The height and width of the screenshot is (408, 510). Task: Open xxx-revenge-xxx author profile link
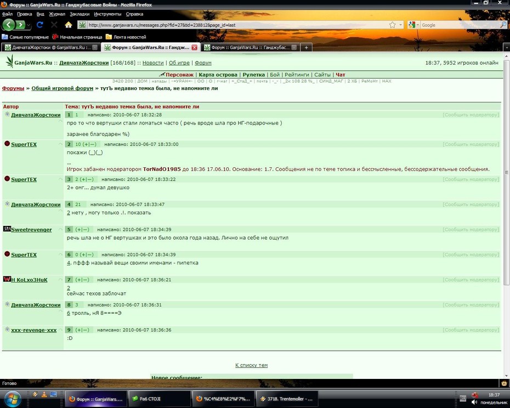click(x=34, y=330)
